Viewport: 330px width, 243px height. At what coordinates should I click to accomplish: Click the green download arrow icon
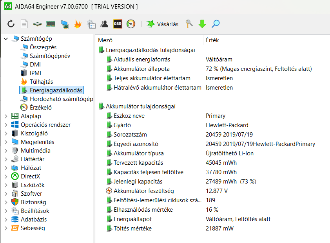[x=202, y=24]
